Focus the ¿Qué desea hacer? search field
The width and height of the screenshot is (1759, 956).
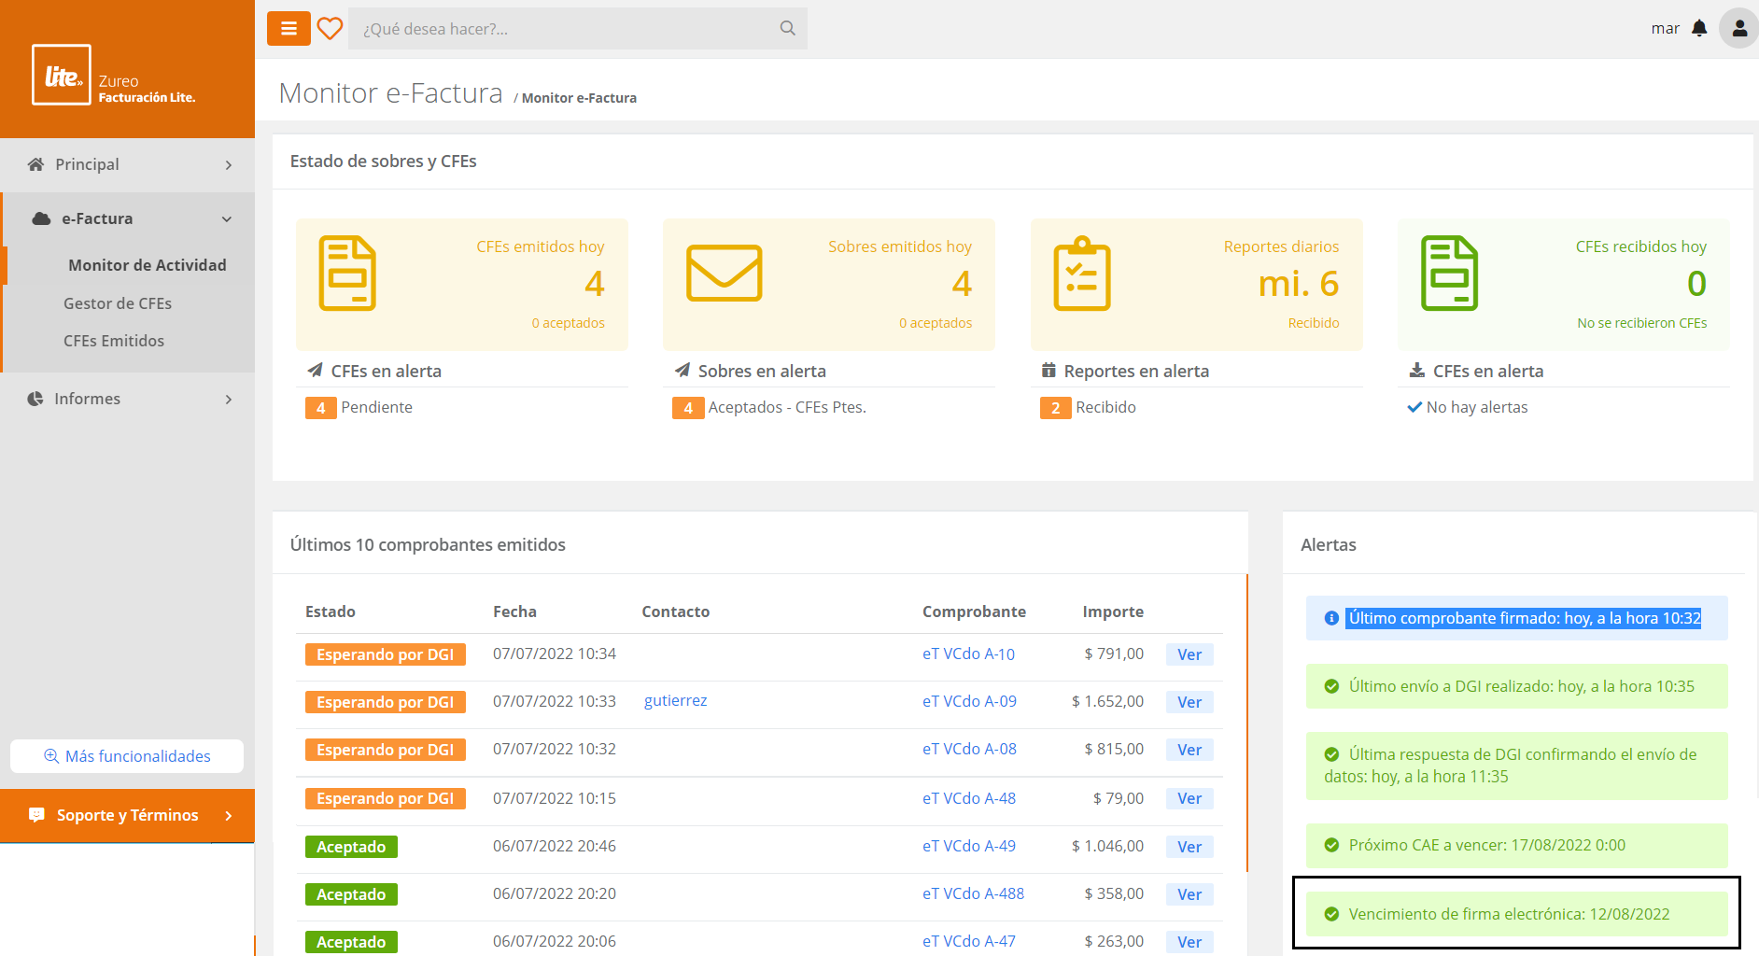click(x=560, y=29)
